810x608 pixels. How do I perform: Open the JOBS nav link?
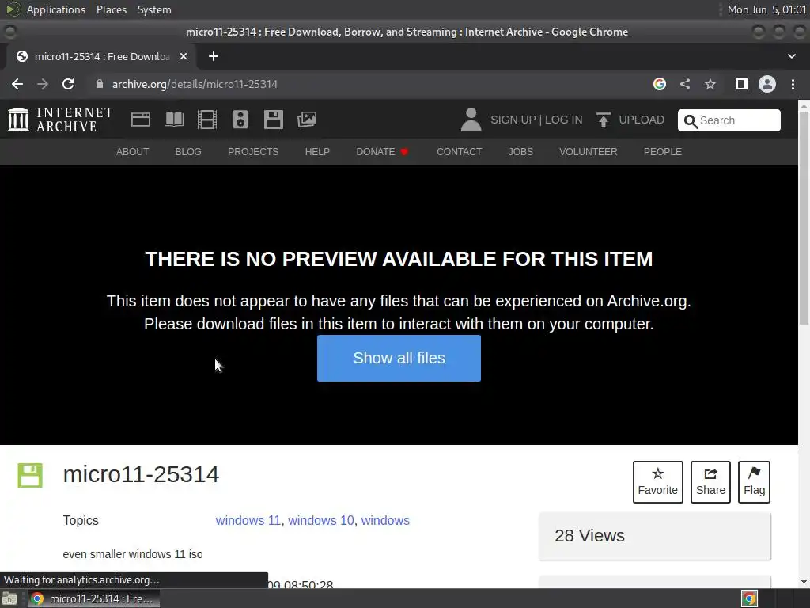point(520,151)
